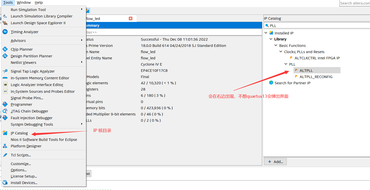Click the In-System Memory Content Editor icon
The width and height of the screenshot is (370, 190).
click(5, 78)
